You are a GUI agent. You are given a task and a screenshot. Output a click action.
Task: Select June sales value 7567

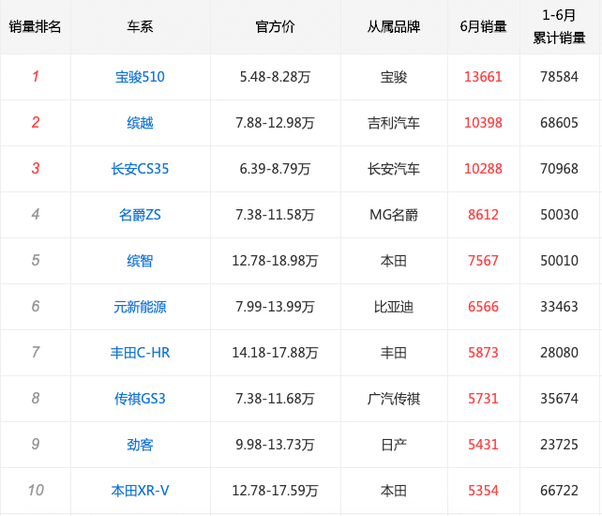point(483,261)
